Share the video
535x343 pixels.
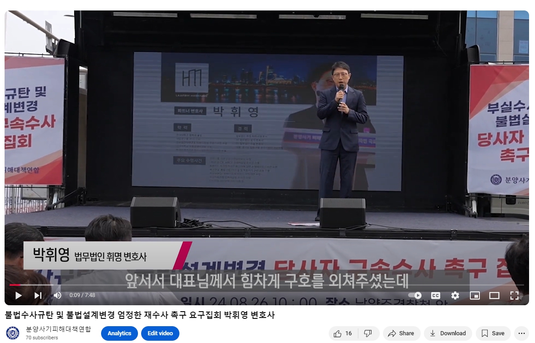point(402,333)
